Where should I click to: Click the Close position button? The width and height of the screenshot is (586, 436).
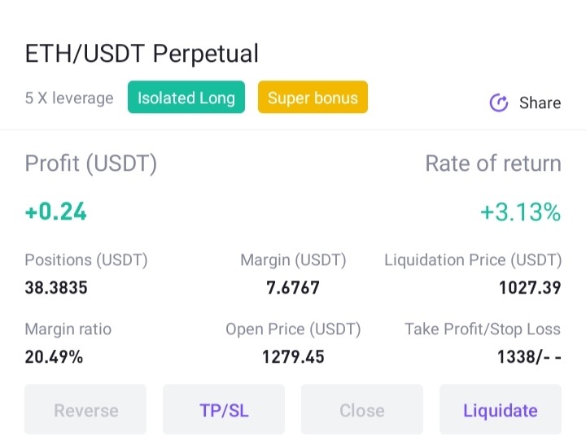362,409
